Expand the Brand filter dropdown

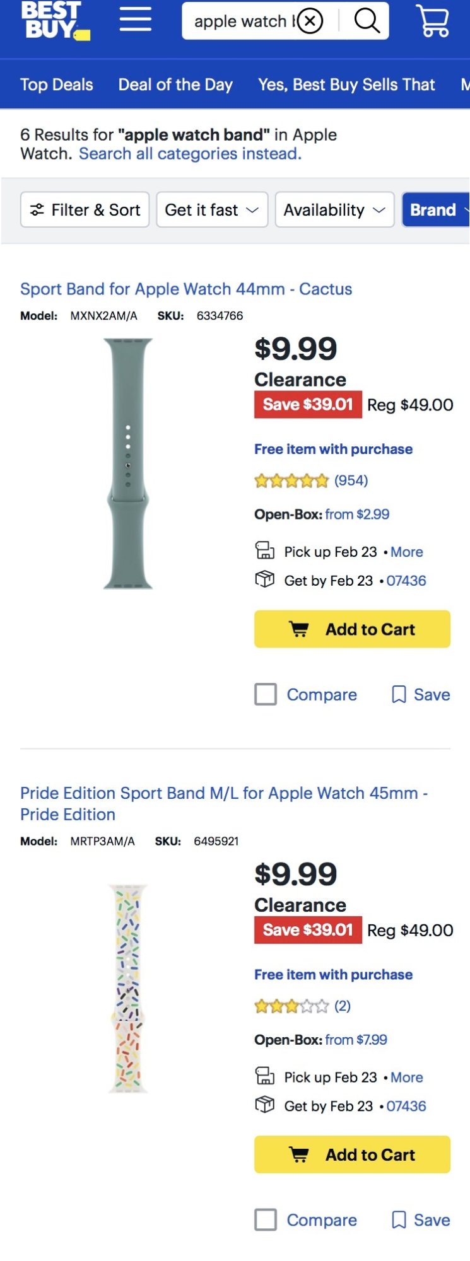(437, 209)
